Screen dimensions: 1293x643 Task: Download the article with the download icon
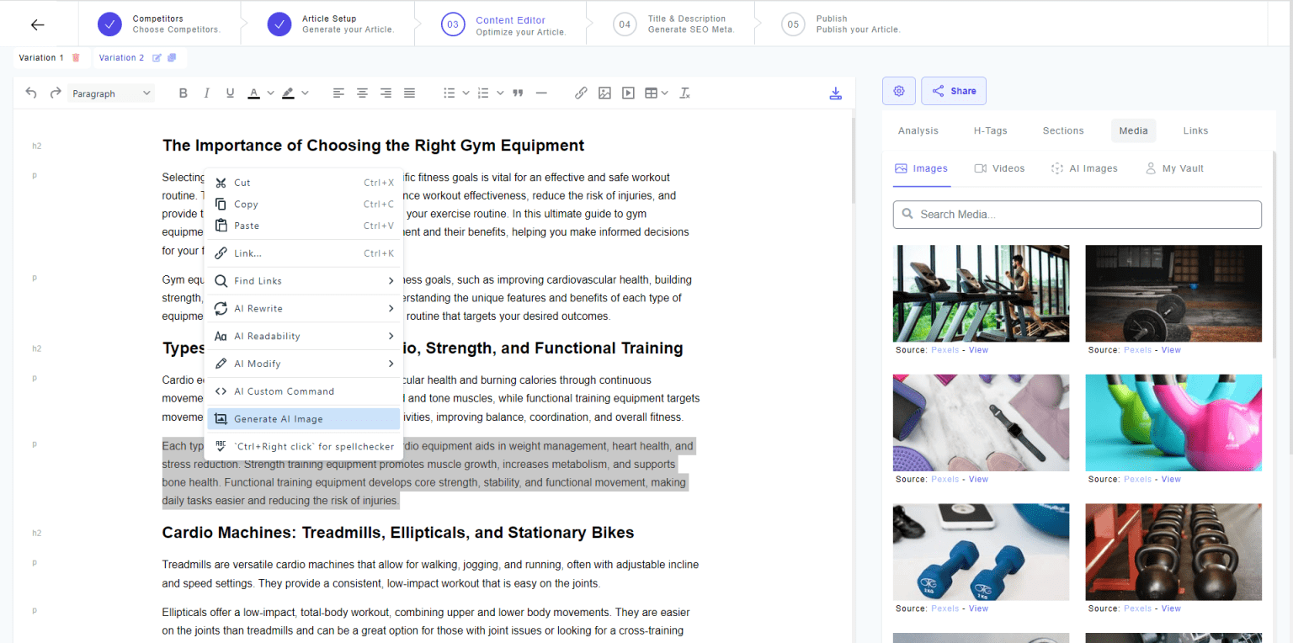[x=835, y=93]
